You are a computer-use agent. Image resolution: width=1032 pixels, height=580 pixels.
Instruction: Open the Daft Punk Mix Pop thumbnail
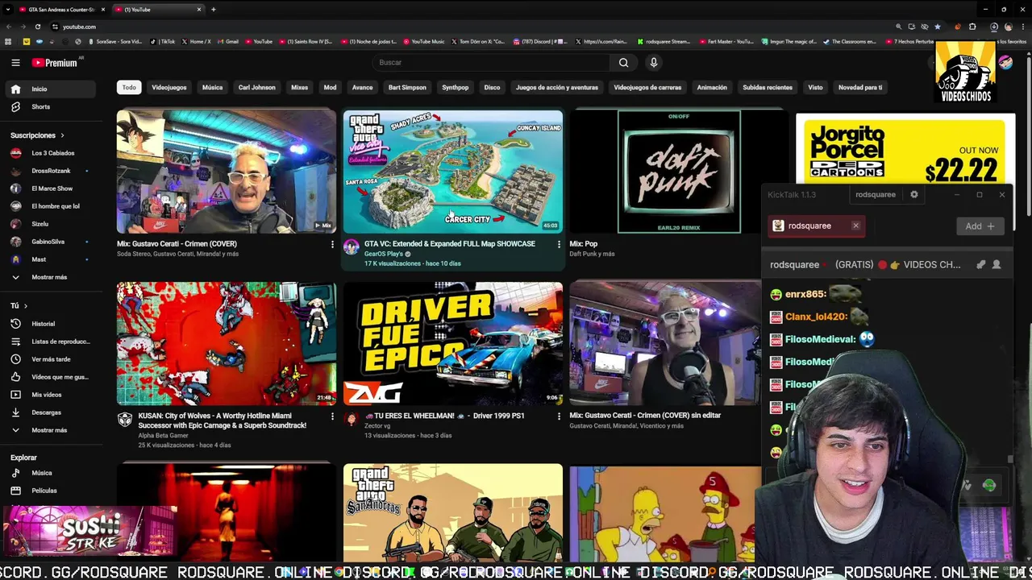click(679, 172)
